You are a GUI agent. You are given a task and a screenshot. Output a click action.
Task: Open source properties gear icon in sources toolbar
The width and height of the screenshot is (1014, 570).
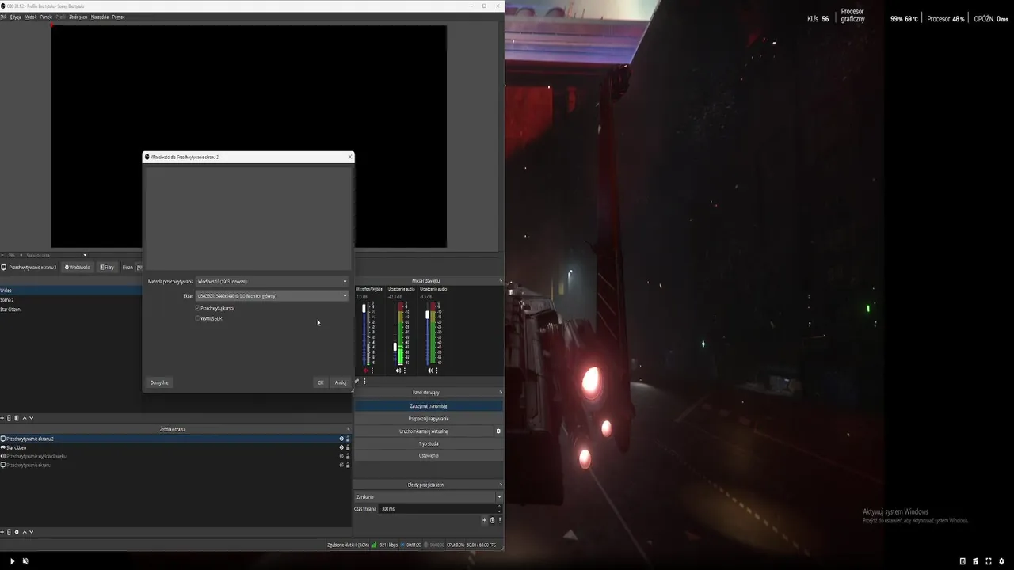pos(17,532)
